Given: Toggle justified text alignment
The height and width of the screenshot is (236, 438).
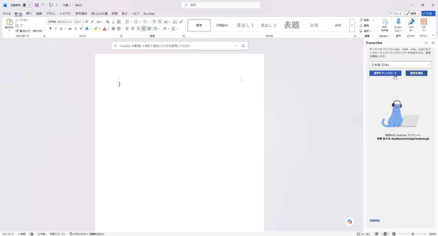Looking at the screenshot, I should (x=144, y=29).
